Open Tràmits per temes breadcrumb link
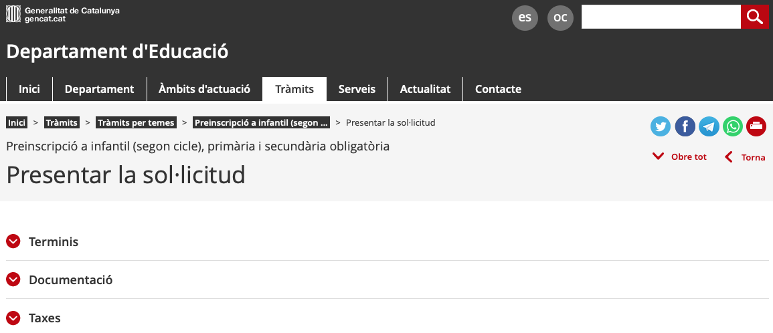This screenshot has height=333, width=773. coord(137,122)
